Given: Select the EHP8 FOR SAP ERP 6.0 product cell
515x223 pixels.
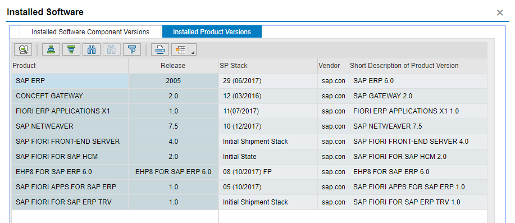Looking at the screenshot, I should (x=70, y=172).
